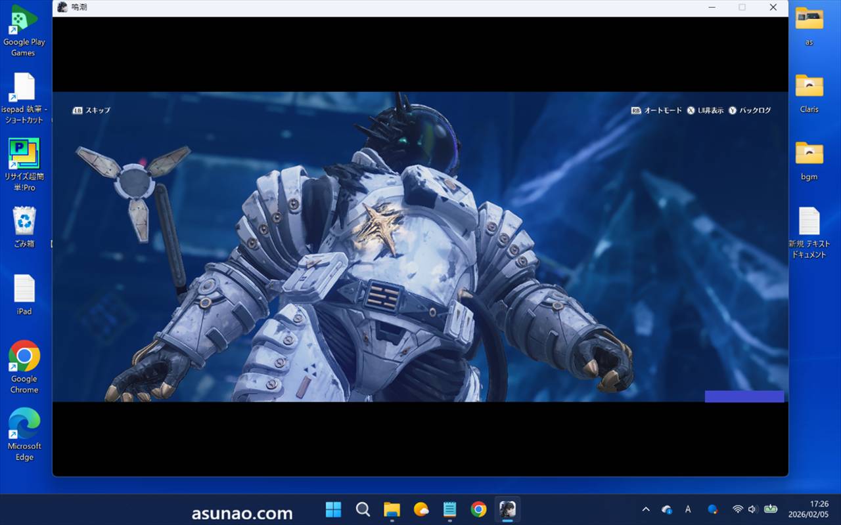Open the バックログ dialogue log

pyautogui.click(x=750, y=110)
